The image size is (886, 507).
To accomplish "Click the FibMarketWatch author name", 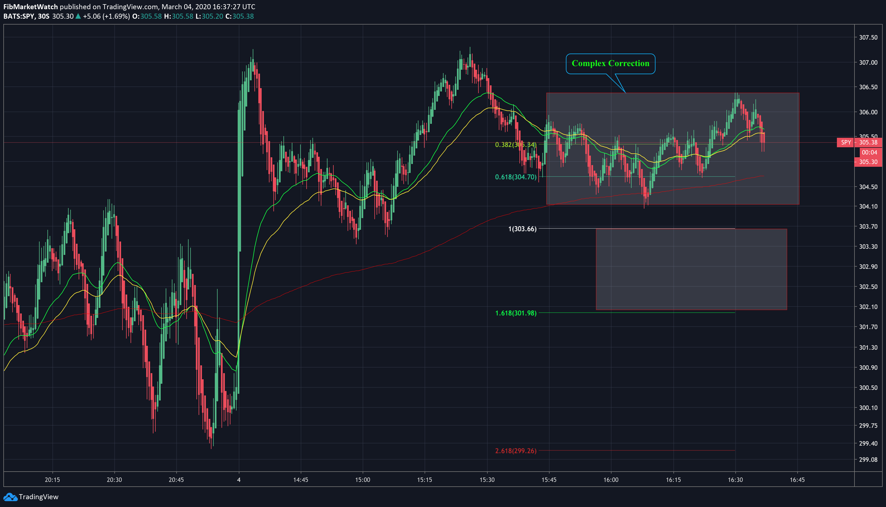I will pyautogui.click(x=30, y=7).
